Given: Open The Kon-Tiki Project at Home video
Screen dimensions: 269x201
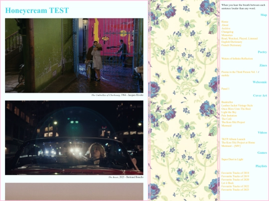Looking at the screenshot, I should coord(238,142).
